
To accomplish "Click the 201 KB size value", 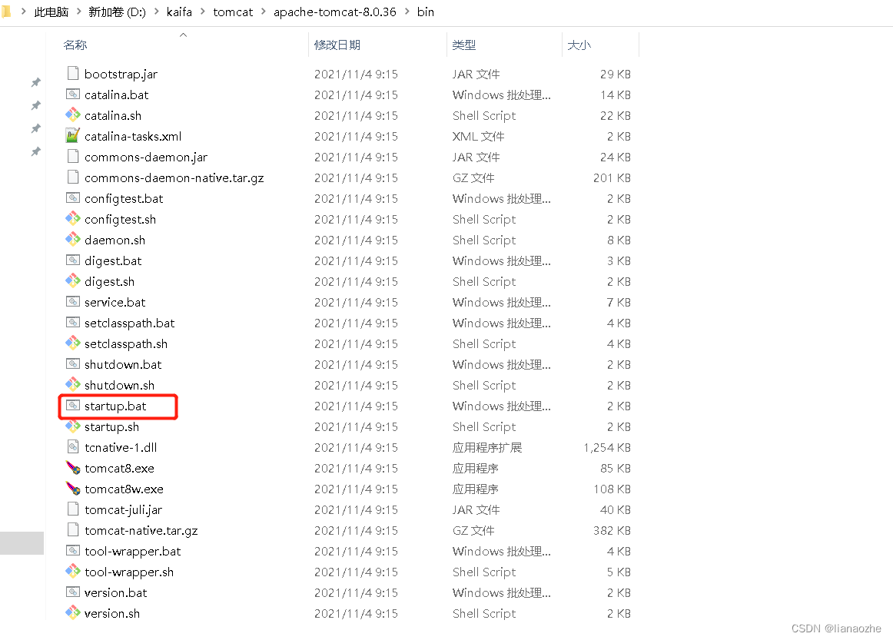I will (612, 177).
